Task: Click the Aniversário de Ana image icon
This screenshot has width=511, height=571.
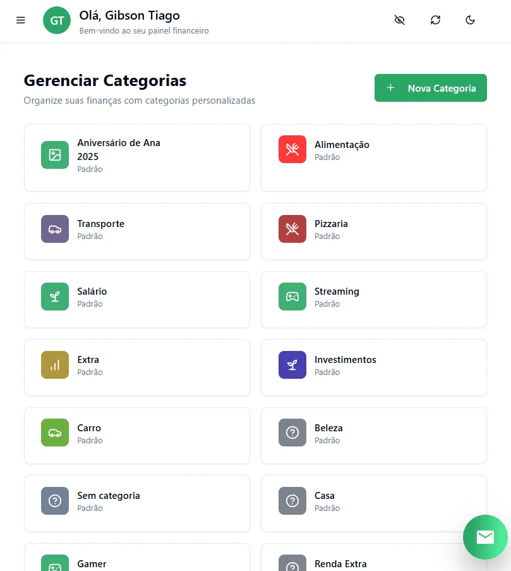Action: tap(55, 155)
